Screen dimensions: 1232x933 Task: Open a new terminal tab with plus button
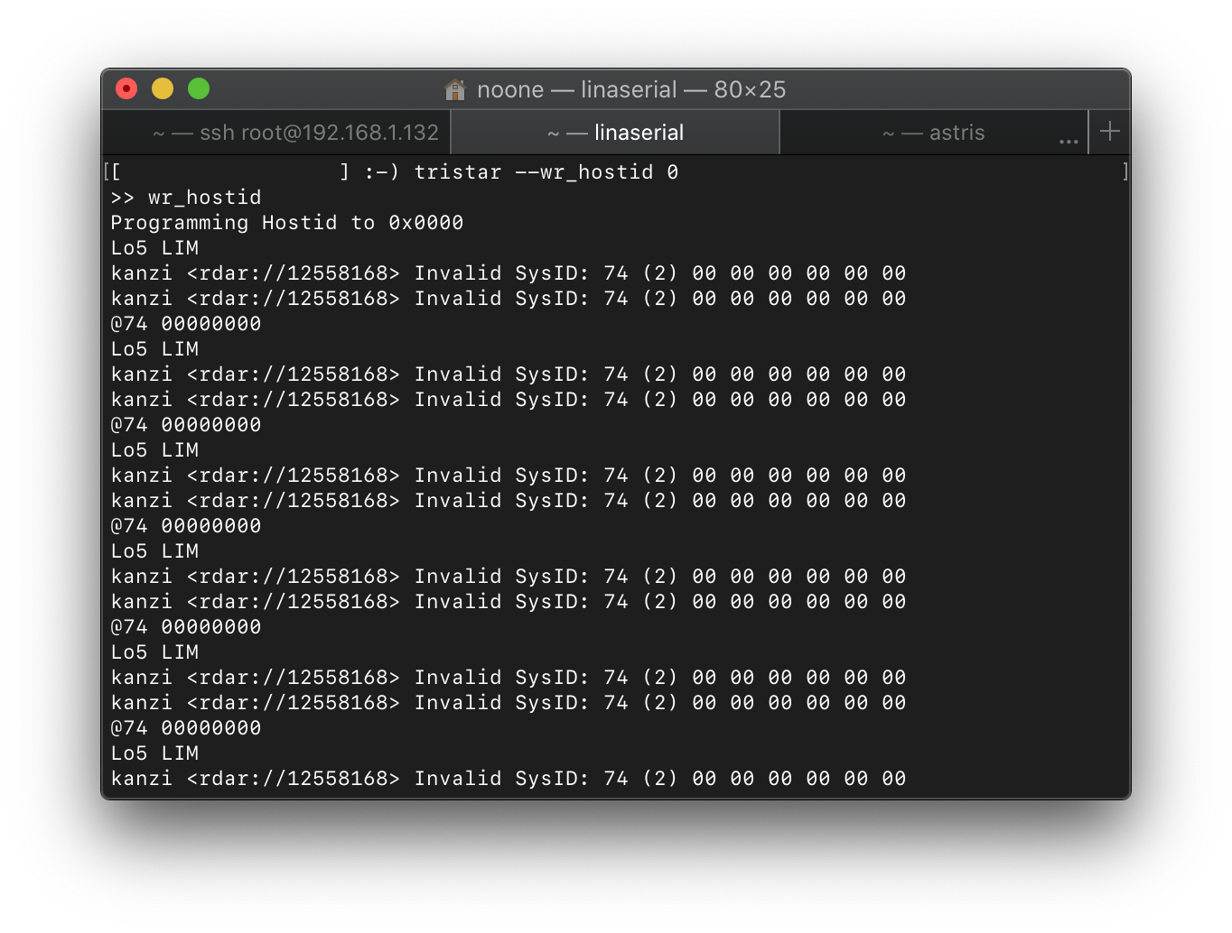1110,132
